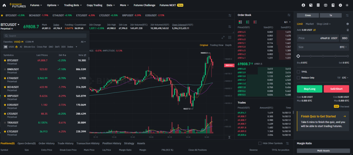The height and width of the screenshot is (155, 353).
Task: Unfavorite LTCUSDT star
Action: click(5, 114)
